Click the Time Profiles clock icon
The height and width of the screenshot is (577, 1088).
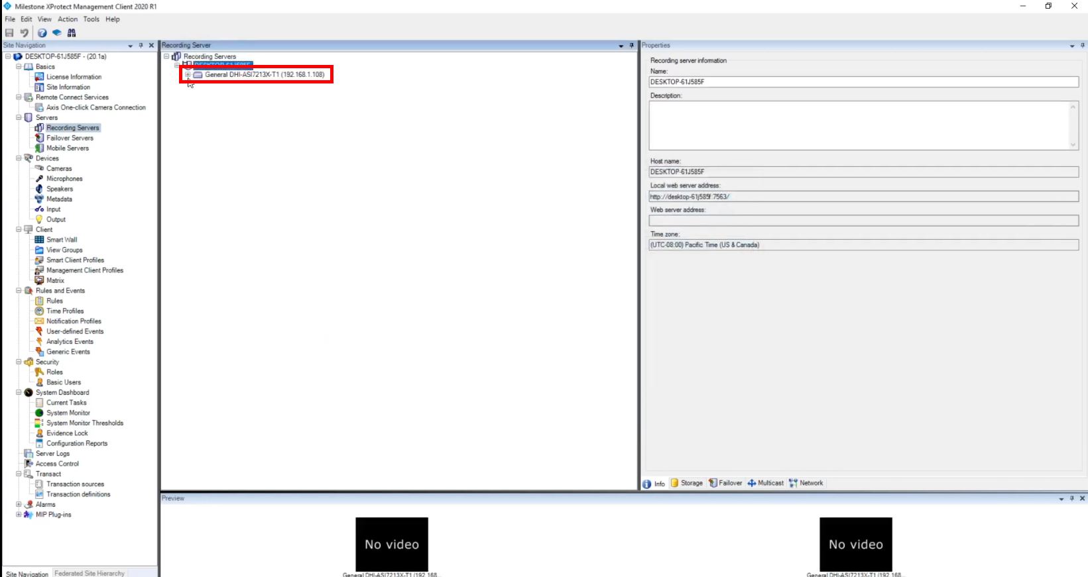(39, 311)
